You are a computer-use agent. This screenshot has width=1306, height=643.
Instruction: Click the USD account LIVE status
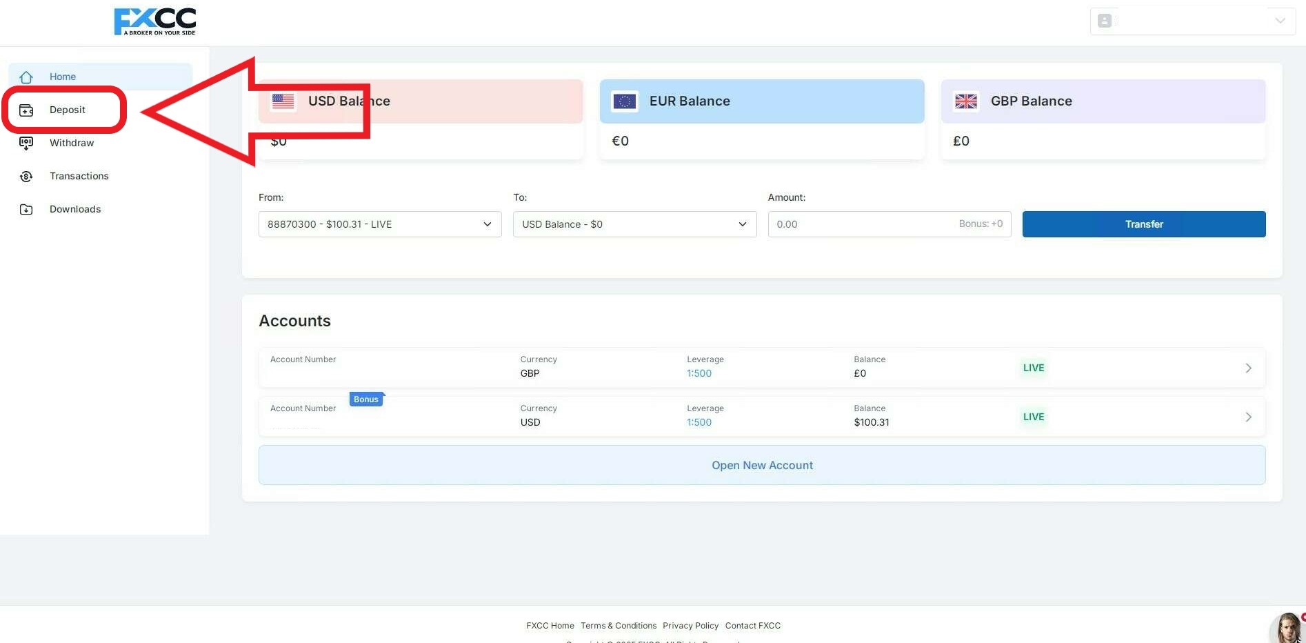1034,417
